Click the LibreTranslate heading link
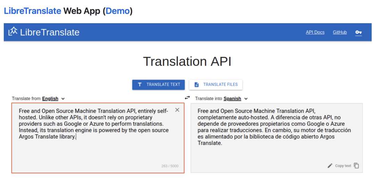The width and height of the screenshot is (375, 179). tap(33, 11)
